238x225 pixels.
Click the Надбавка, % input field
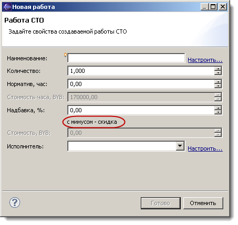coord(141,110)
